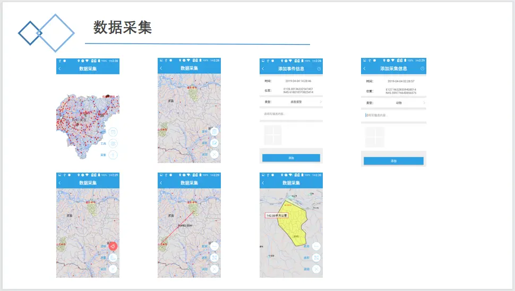Expand 类型 row chevron in 添加采集信息

point(424,103)
